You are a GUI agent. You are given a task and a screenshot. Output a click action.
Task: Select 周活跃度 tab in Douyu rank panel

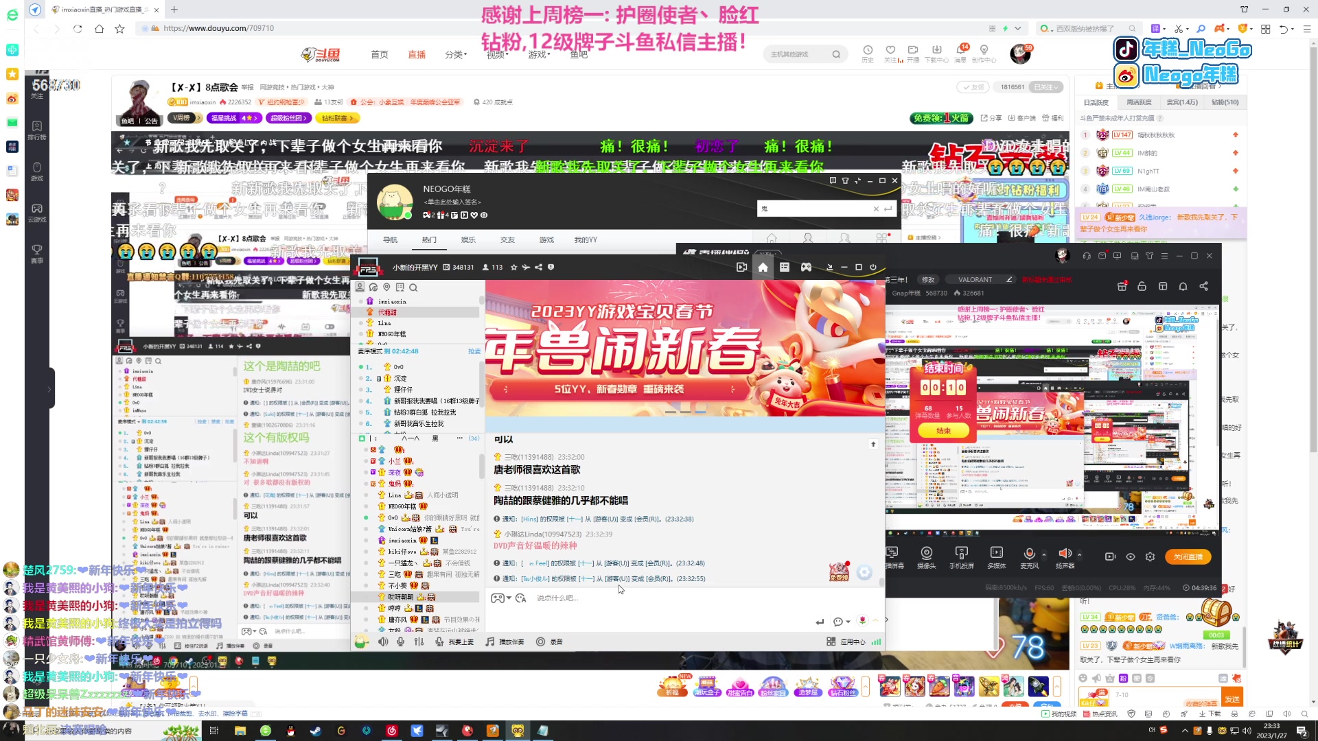coord(1139,102)
